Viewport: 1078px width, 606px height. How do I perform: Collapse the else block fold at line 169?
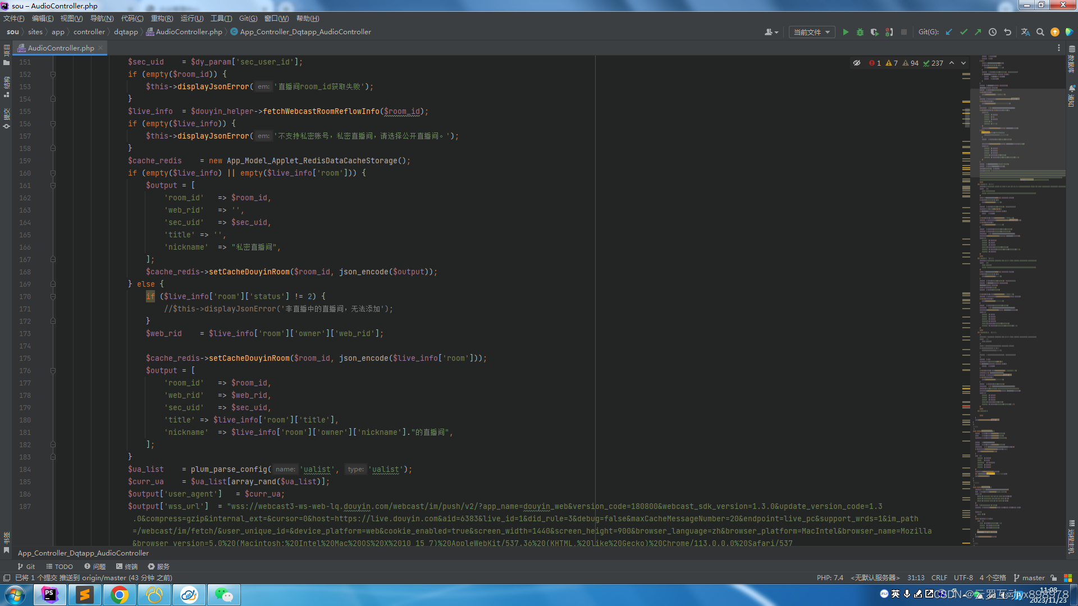53,284
